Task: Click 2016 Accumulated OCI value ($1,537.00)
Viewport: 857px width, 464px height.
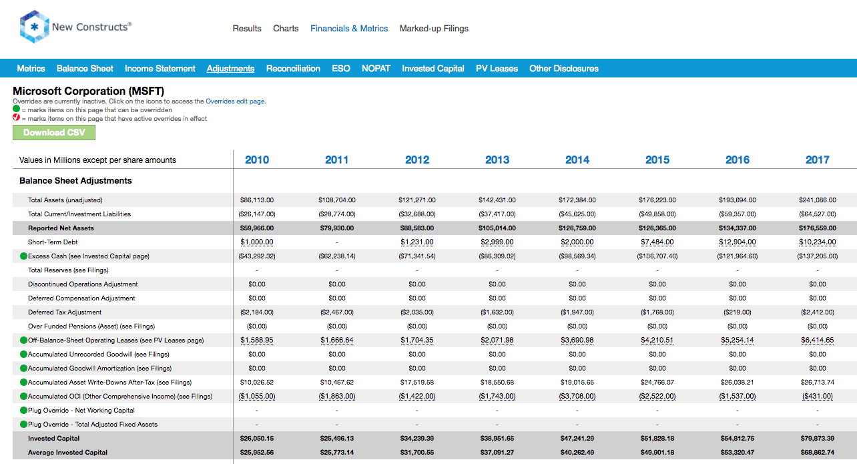Action: tap(738, 396)
